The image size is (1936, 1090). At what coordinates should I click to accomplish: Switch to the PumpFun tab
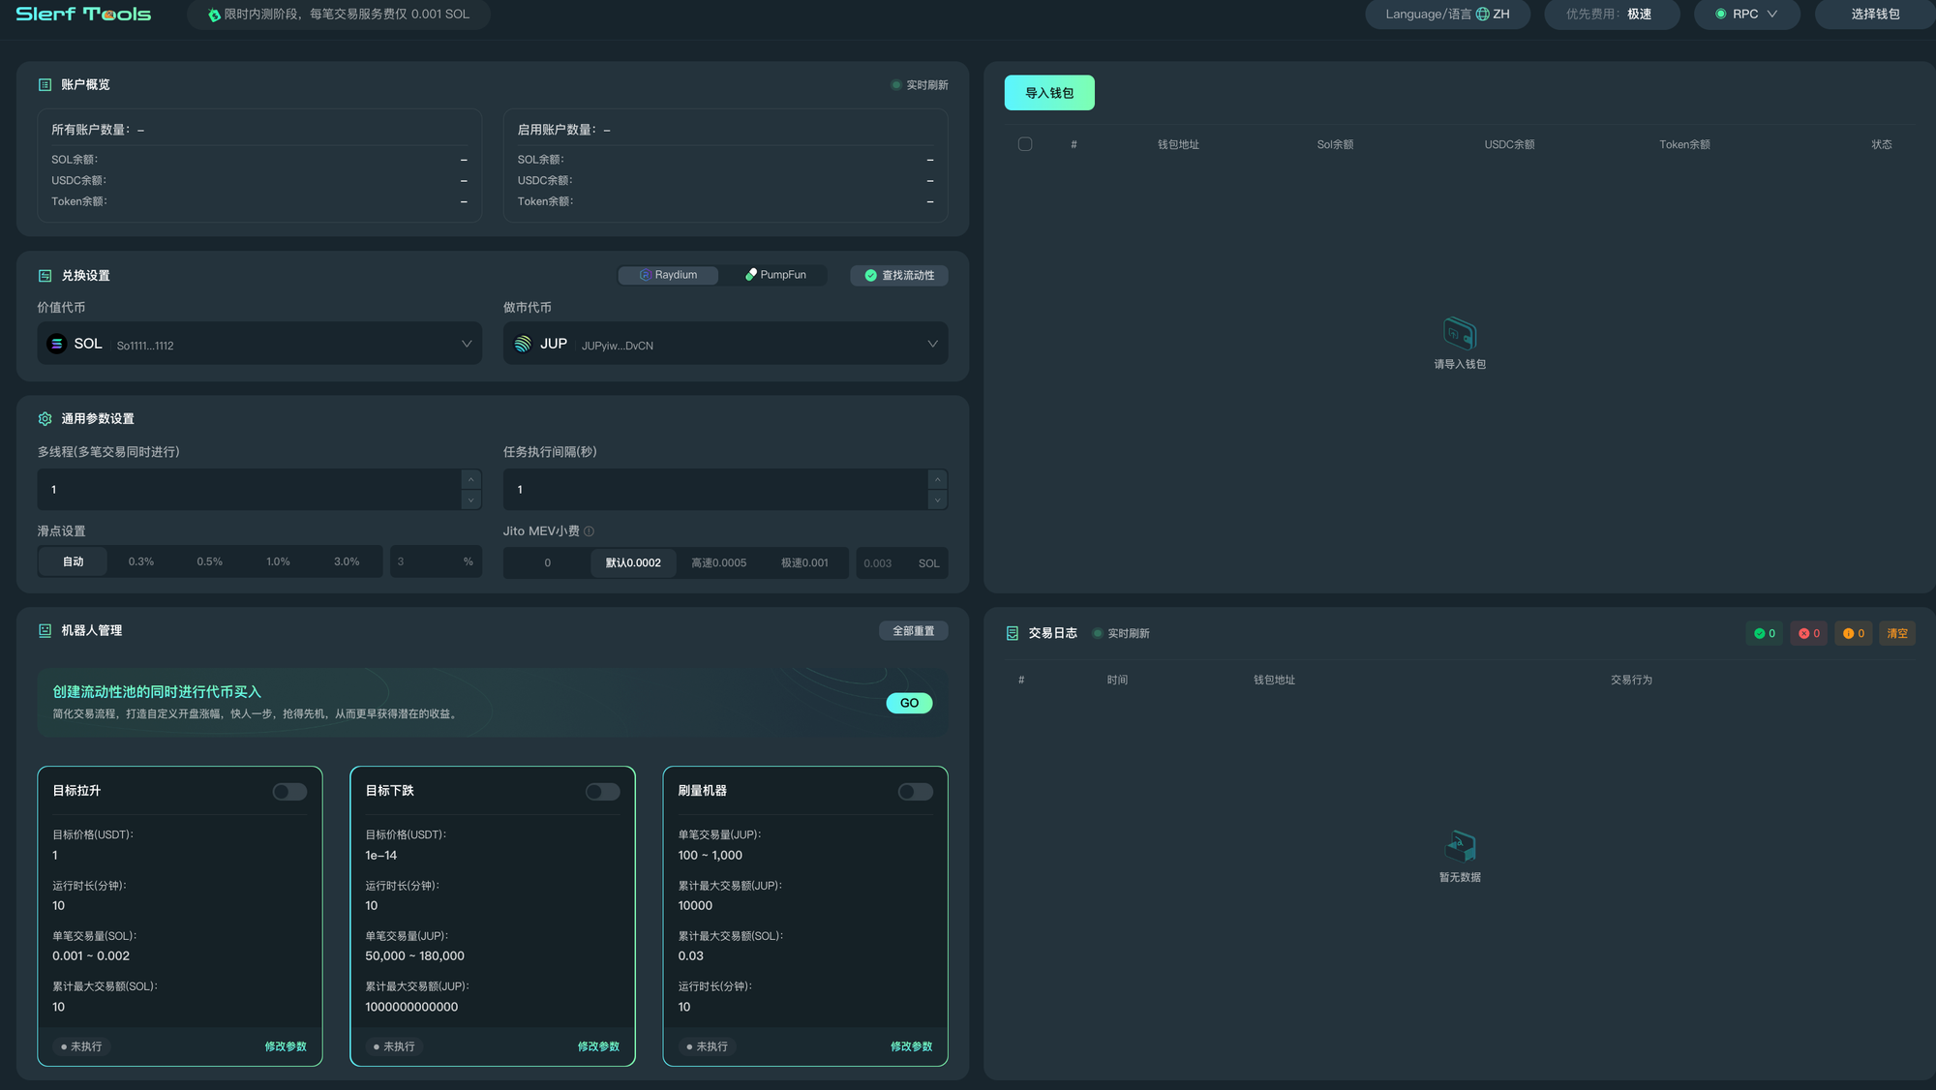pyautogui.click(x=775, y=275)
